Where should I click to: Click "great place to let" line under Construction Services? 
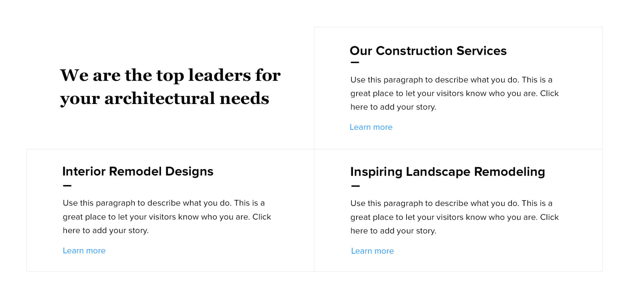point(454,93)
